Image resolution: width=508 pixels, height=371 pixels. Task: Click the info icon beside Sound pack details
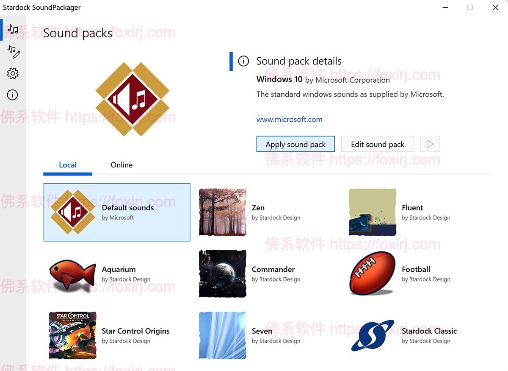point(243,61)
